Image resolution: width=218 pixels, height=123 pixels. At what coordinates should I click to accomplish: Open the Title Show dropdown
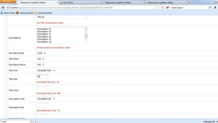[x=41, y=59]
